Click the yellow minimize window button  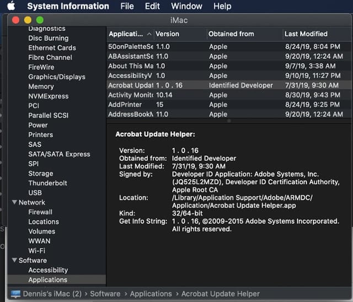tap(27, 19)
